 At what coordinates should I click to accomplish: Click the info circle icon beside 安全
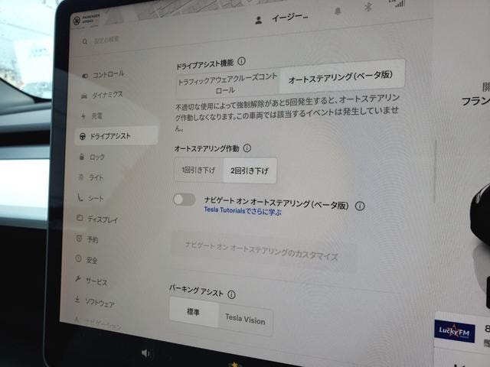[78, 258]
